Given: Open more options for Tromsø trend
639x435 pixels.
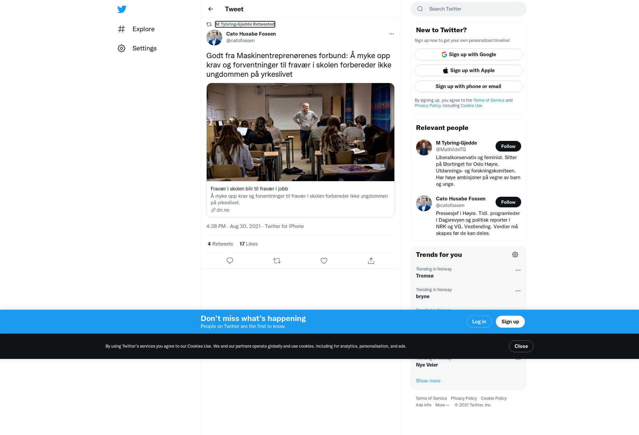Looking at the screenshot, I should (518, 270).
